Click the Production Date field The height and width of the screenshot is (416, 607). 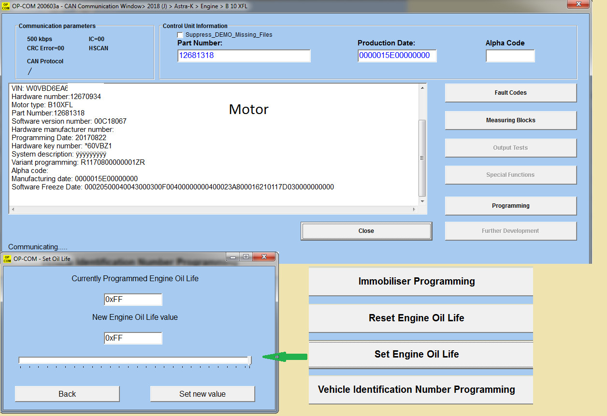(x=397, y=56)
